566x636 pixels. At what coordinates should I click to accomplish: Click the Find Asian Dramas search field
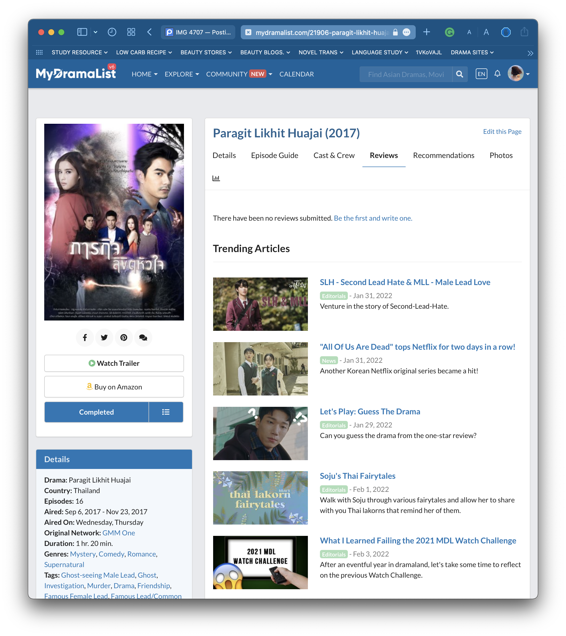coord(406,74)
